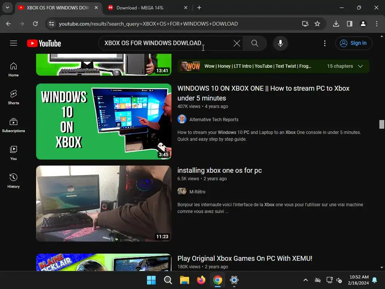385x289 pixels.
Task: Open Settings gear on taskbar
Action: [x=234, y=280]
